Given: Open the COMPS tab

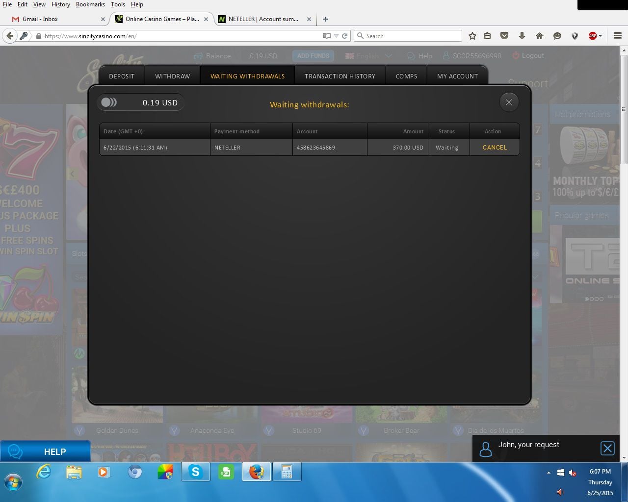Looking at the screenshot, I should coord(407,76).
